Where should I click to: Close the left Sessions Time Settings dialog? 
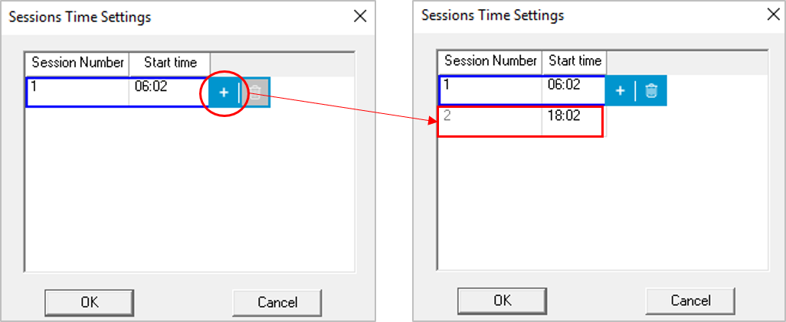[360, 17]
